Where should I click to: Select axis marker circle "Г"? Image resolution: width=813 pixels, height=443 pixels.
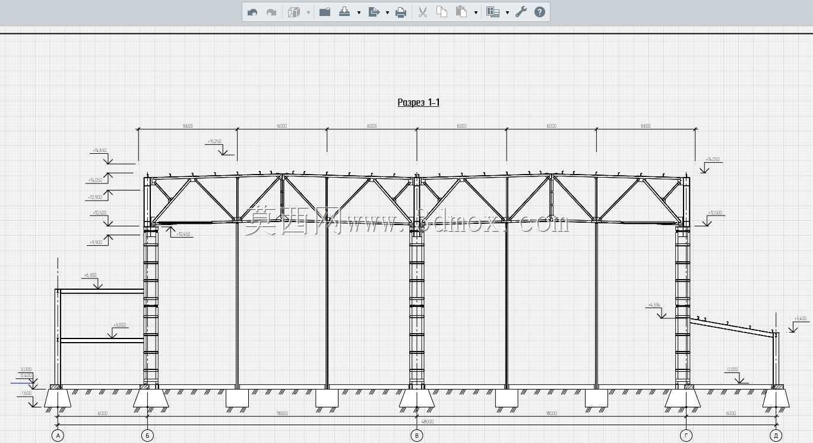pyautogui.click(x=687, y=436)
